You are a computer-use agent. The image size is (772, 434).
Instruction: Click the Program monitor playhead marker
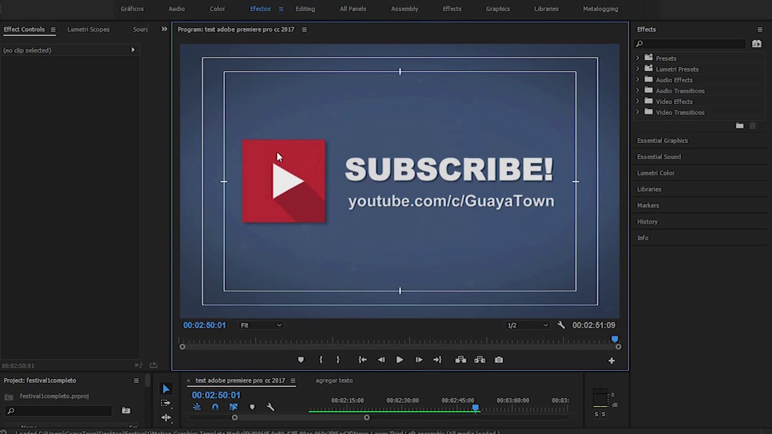click(615, 340)
